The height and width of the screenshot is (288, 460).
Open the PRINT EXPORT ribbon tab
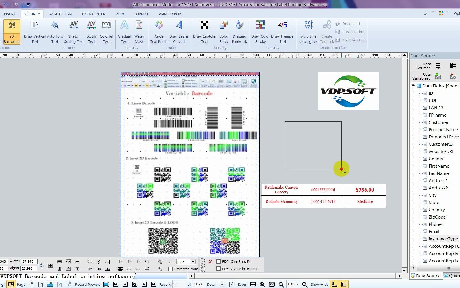[x=171, y=14]
